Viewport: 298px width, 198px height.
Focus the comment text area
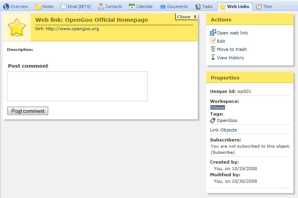77,86
